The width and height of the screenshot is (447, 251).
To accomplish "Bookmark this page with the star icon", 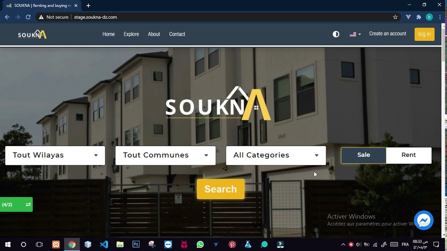I will [395, 17].
